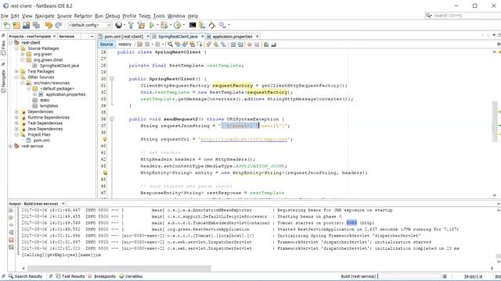
Task: Click the Debug Project toolbar icon
Action: [164, 25]
